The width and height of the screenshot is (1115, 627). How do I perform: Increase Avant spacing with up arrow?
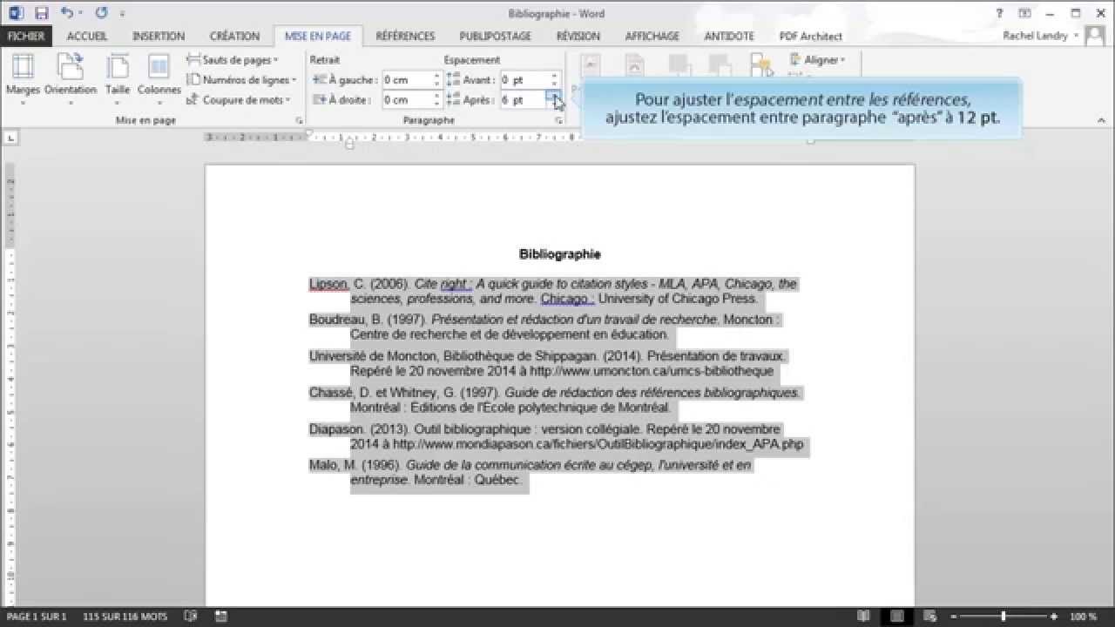pos(554,76)
